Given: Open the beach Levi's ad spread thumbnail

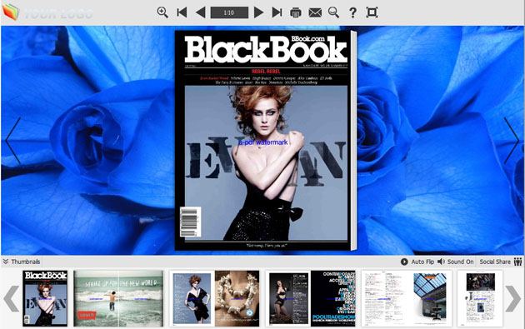Looking at the screenshot, I should point(118,298).
